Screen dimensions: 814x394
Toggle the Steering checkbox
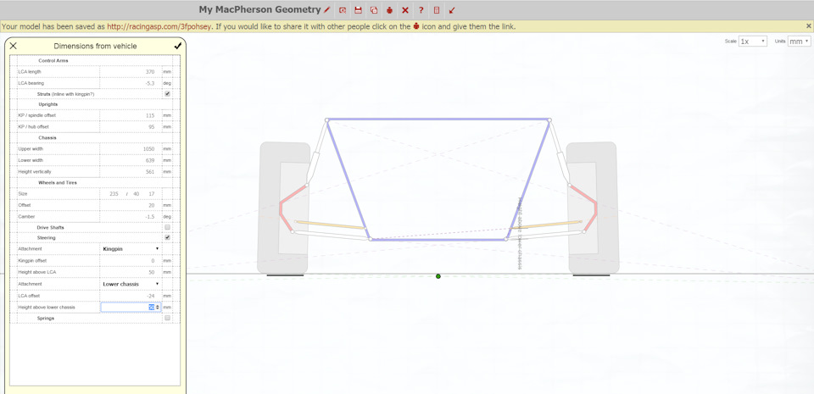(167, 237)
